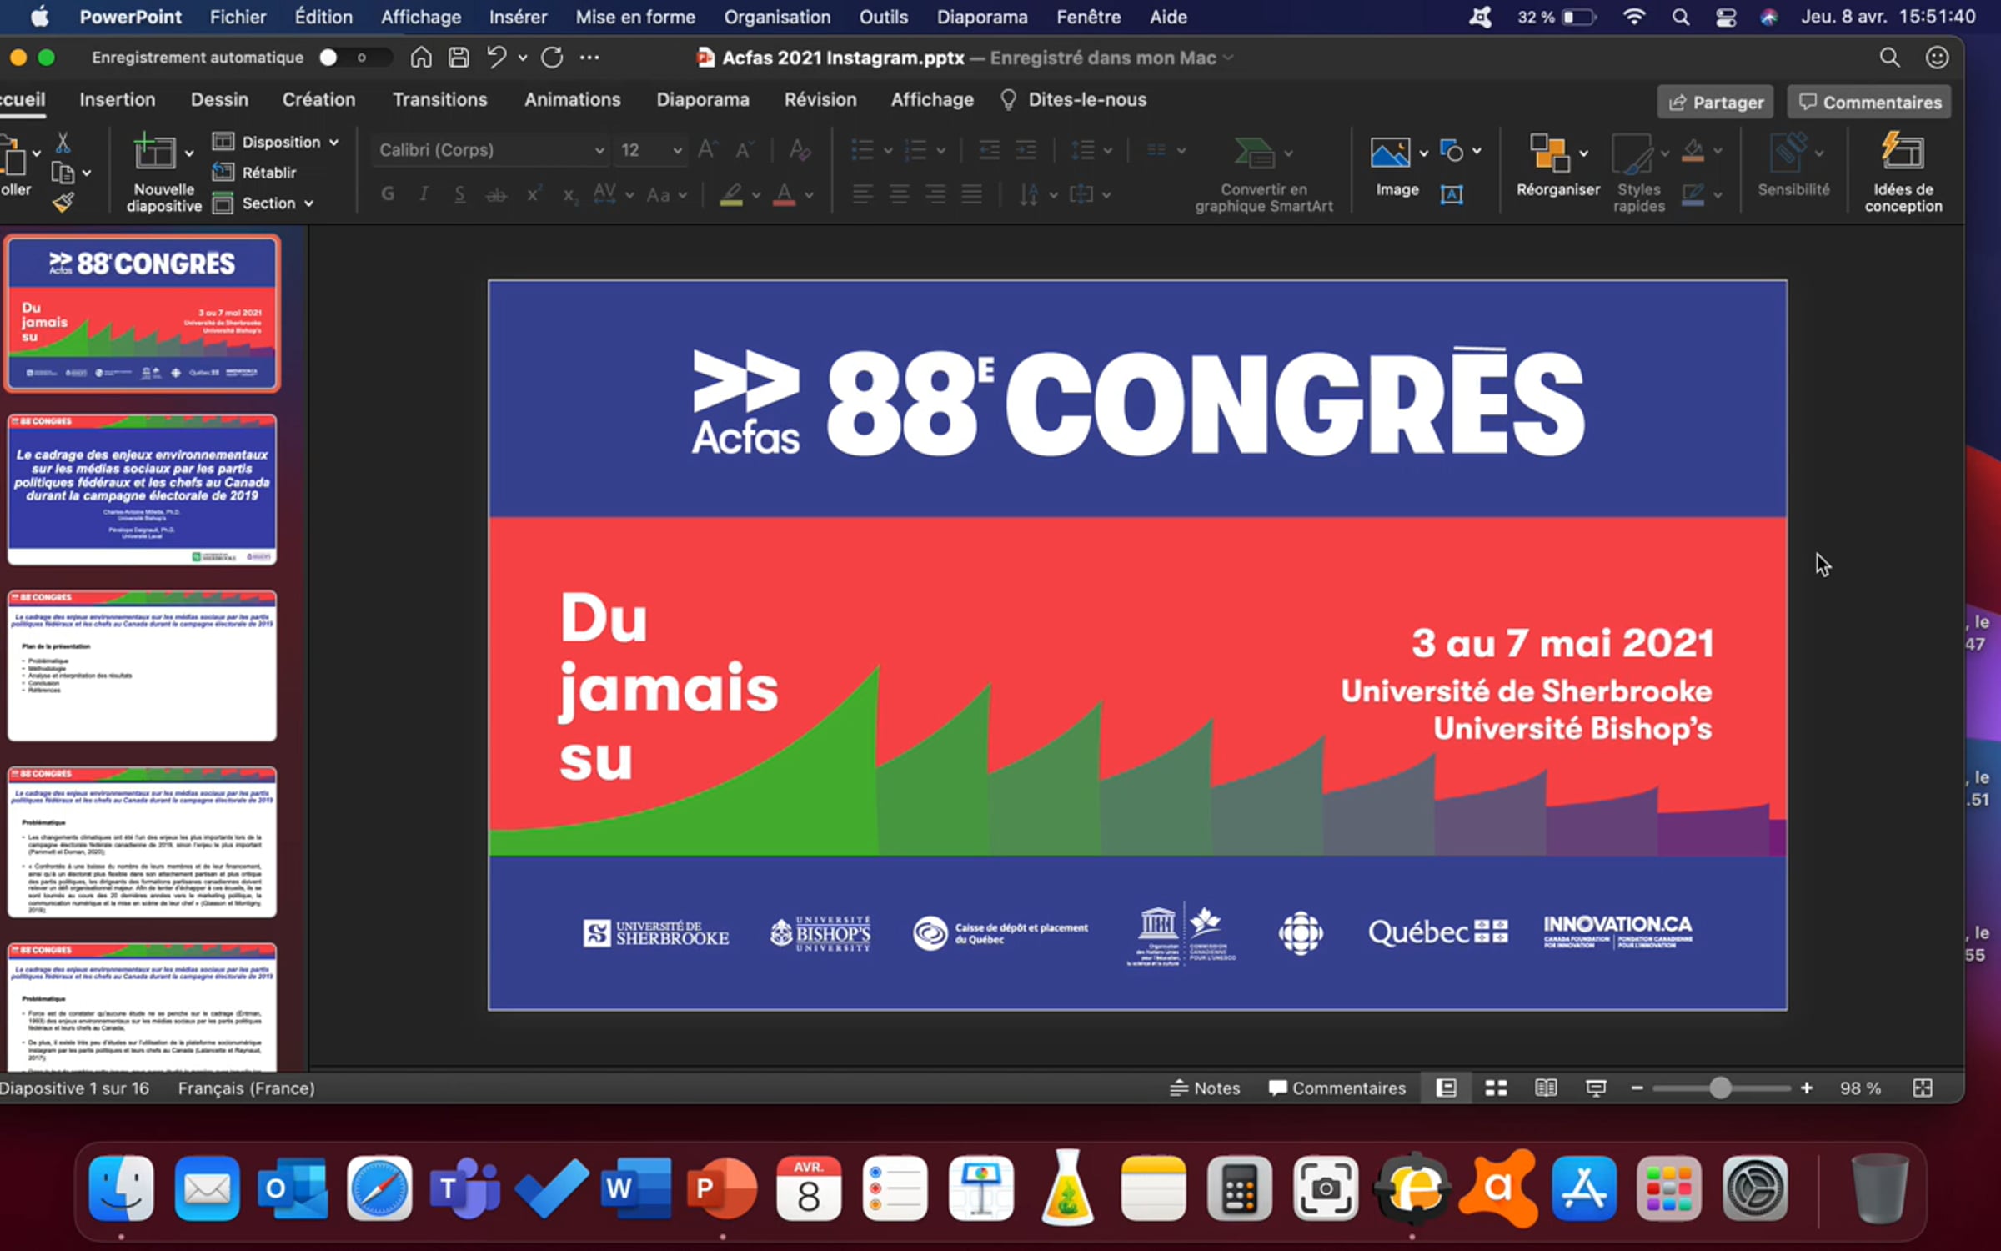Expand the Disposition layout menu
Viewport: 2001px width, 1251px height.
pos(276,142)
